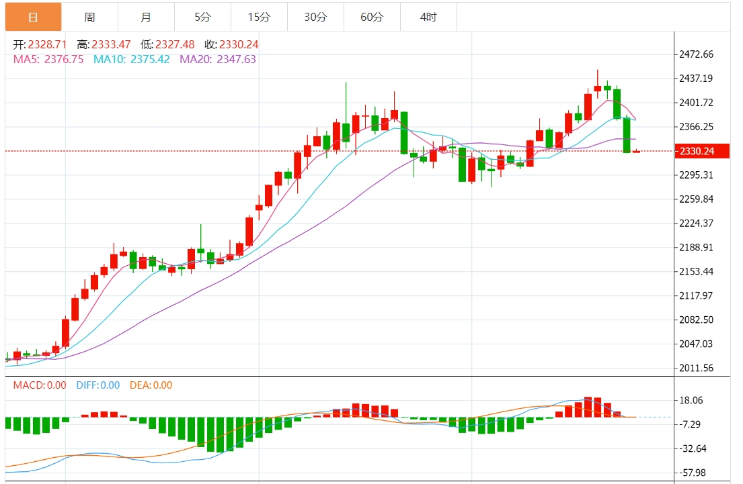Select the 30分 timeframe tab
This screenshot has width=743, height=484.
click(x=315, y=17)
